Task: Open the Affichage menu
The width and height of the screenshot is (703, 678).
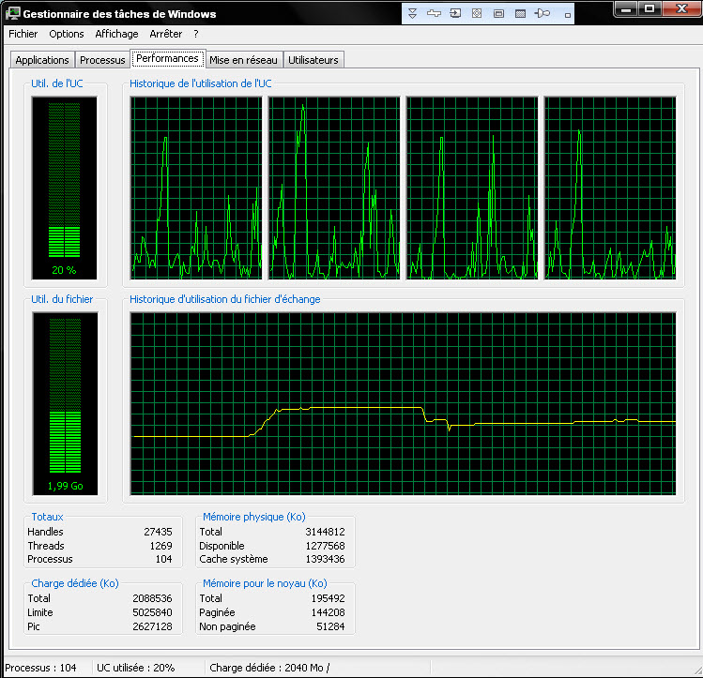Action: 116,34
